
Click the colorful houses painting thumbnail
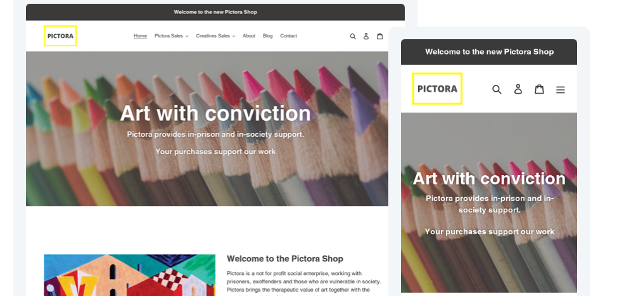[x=129, y=275]
